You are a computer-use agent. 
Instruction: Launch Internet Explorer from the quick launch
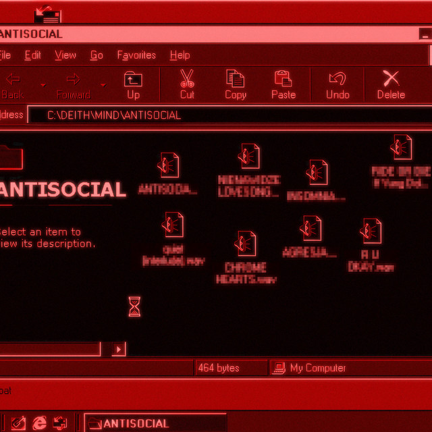tap(40, 423)
